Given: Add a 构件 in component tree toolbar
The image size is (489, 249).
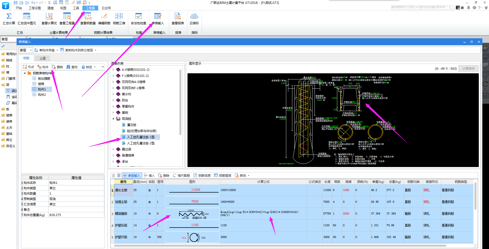Looking at the screenshot, I should click(x=43, y=67).
